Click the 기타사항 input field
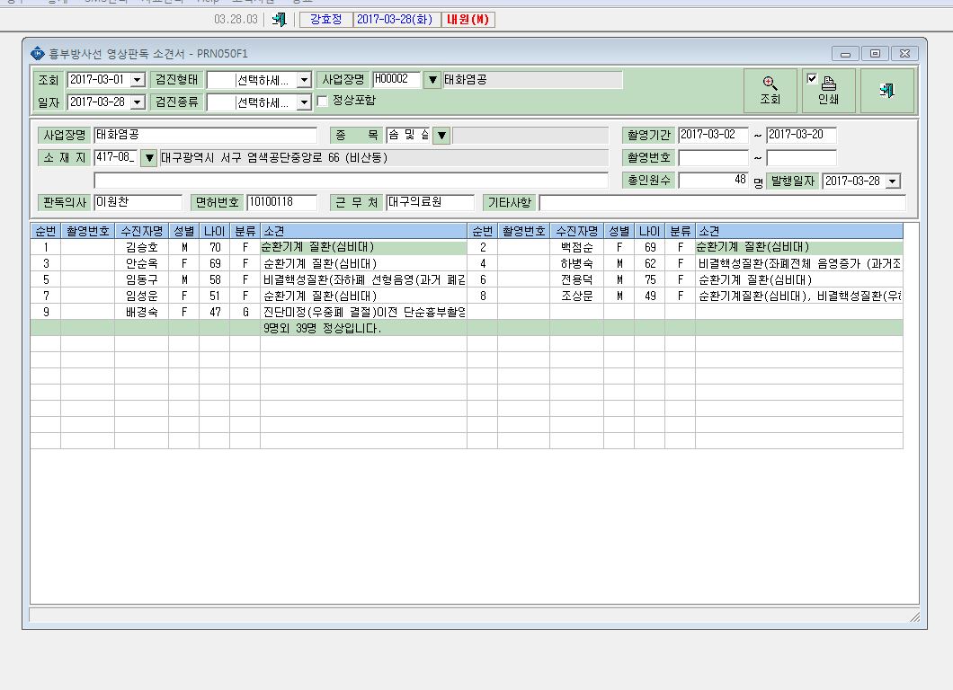953x690 pixels. (723, 203)
